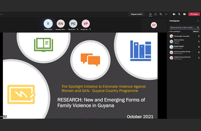The height and width of the screenshot is (131, 201).
Task: Click the Request control button
Action: pos(137,14)
